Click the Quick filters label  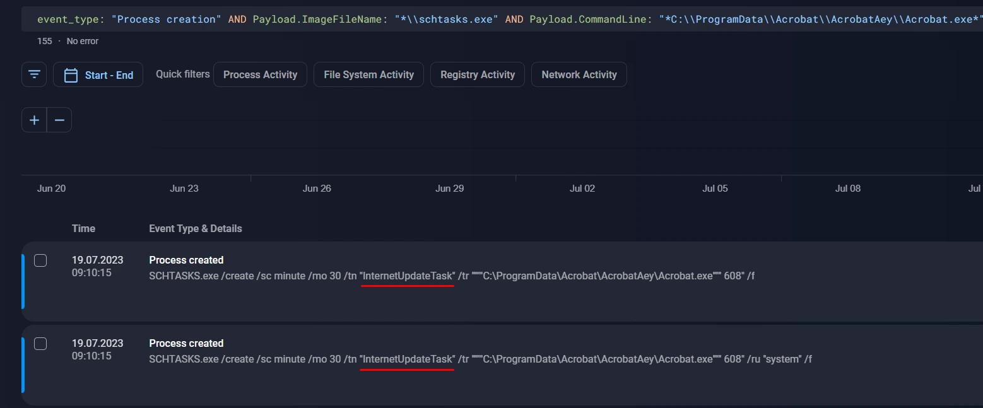(x=183, y=74)
